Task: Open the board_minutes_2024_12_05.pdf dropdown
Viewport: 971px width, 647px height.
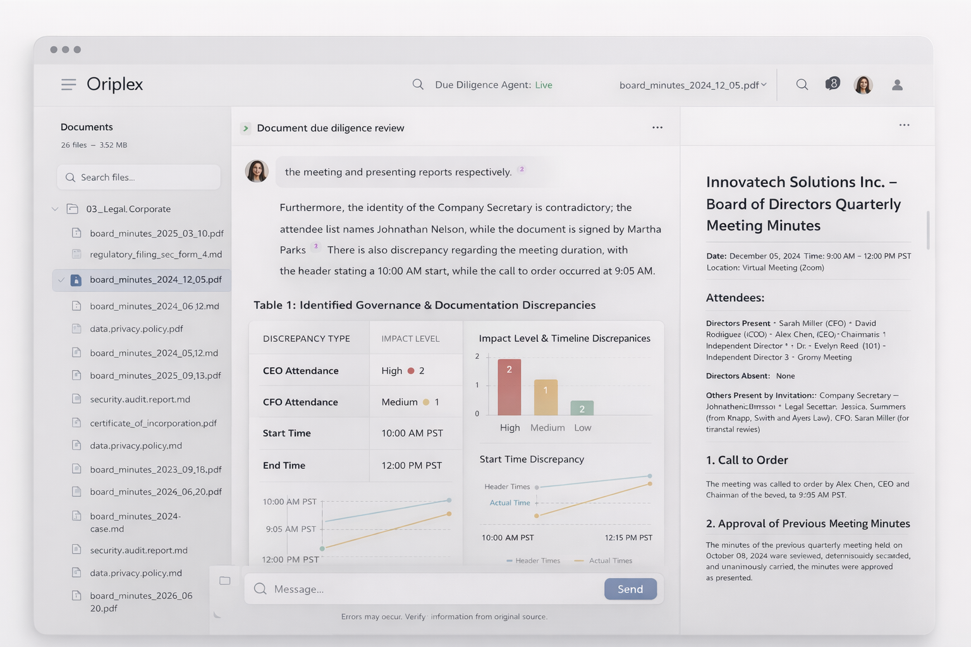Action: 693,85
